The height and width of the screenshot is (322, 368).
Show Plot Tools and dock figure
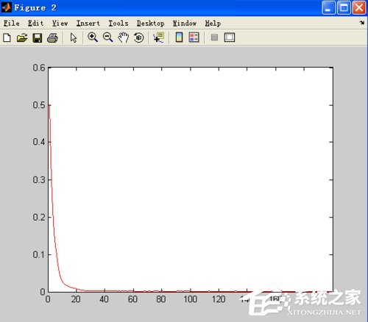tap(230, 37)
